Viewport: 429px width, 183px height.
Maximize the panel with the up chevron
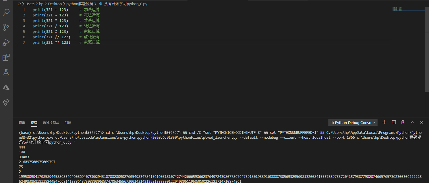(412, 122)
